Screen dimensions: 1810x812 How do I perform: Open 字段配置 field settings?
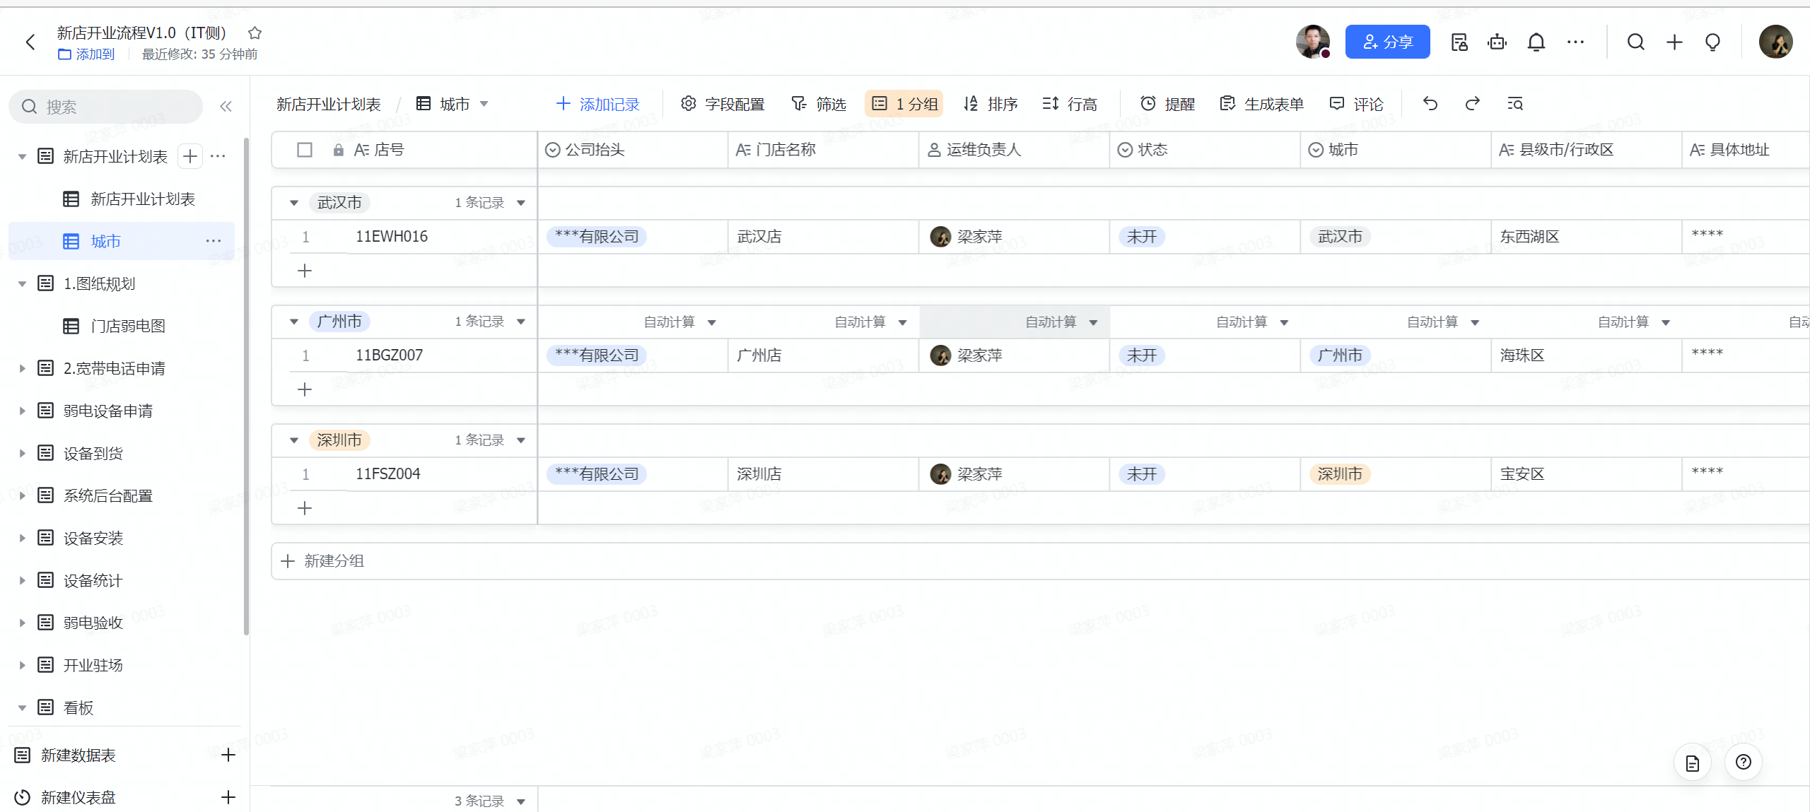tap(723, 104)
